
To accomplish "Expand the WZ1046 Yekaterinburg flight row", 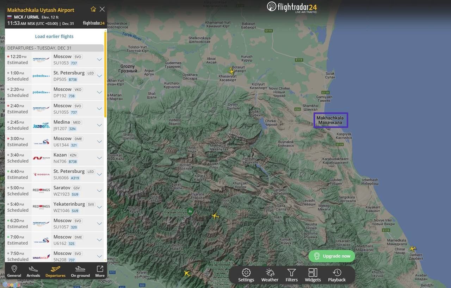I will click(x=99, y=207).
